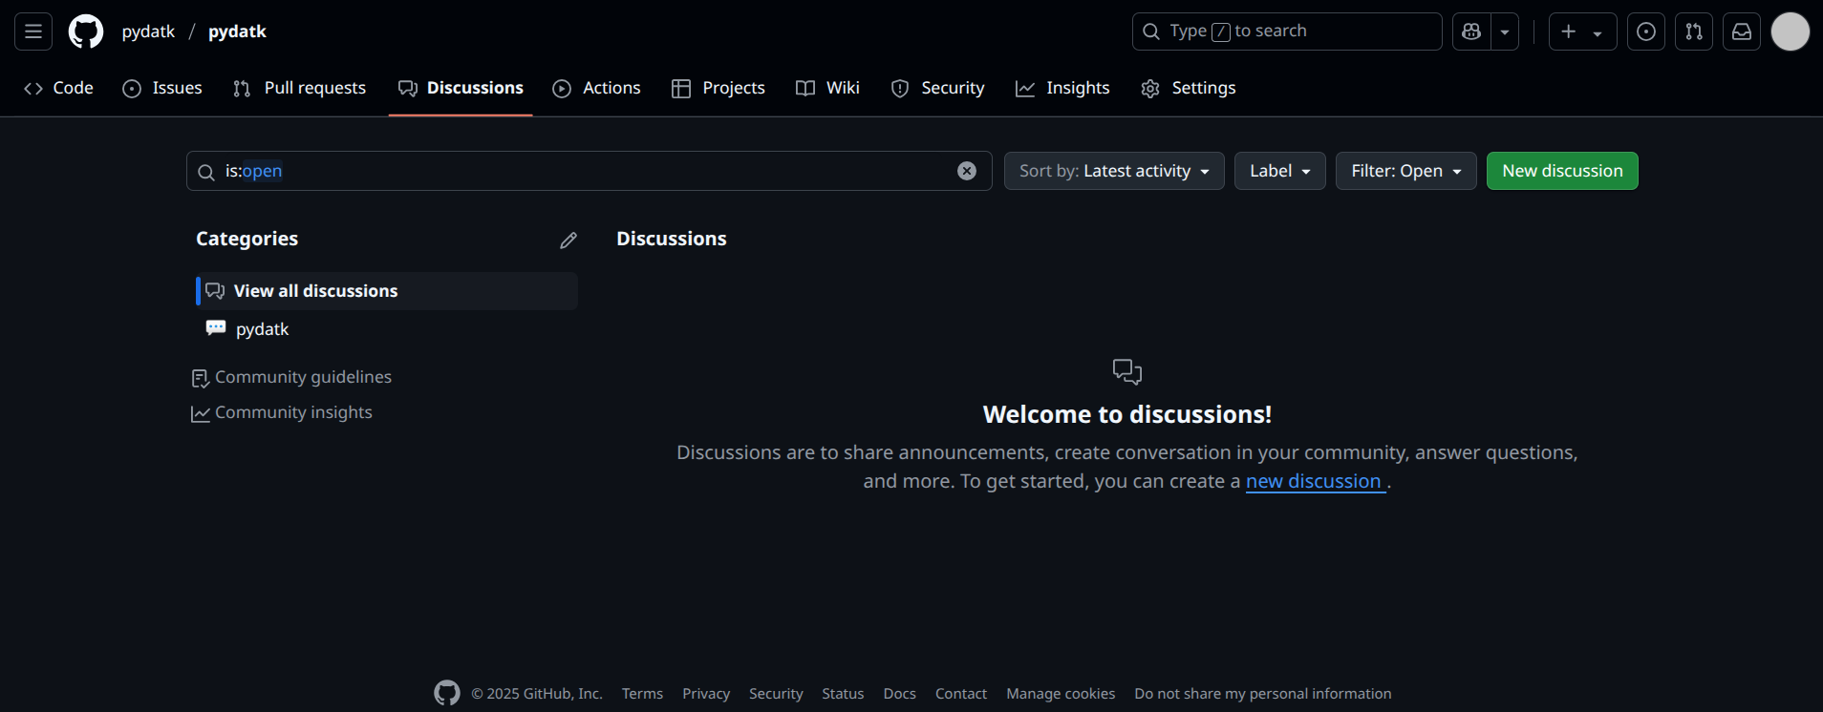Open the user avatar menu
The image size is (1823, 712).
[1791, 31]
